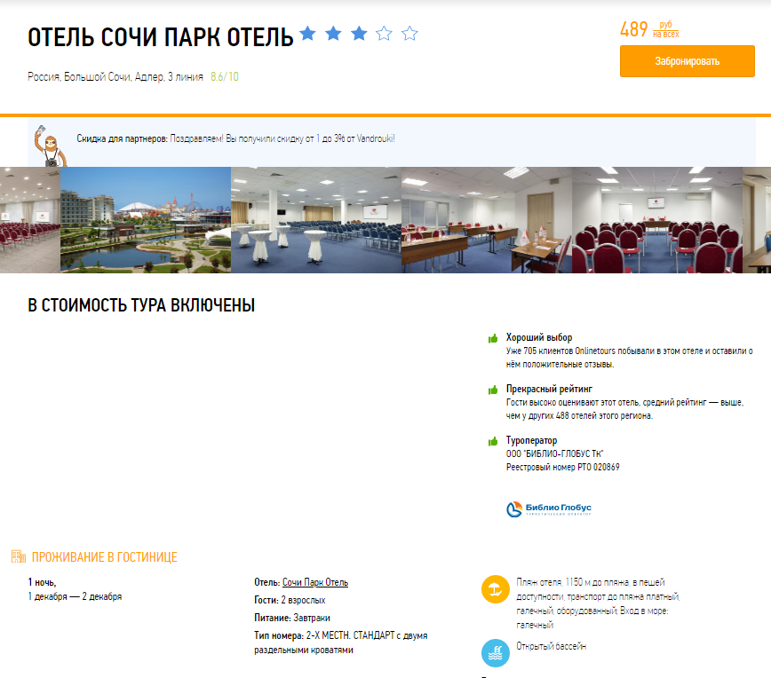Click the Гости: 2 взрослых line
The height and width of the screenshot is (678, 771).
290,600
